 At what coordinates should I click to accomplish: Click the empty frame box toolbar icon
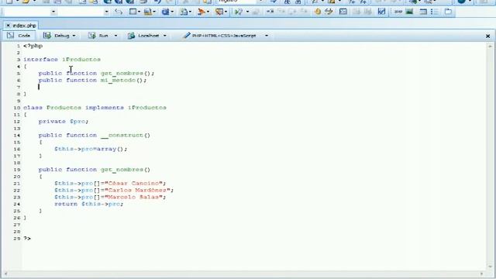[133, 12]
